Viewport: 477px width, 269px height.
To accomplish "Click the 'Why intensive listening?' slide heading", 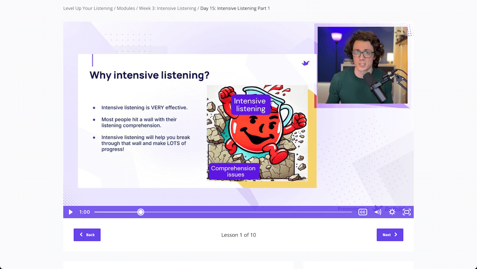I will 150,75.
